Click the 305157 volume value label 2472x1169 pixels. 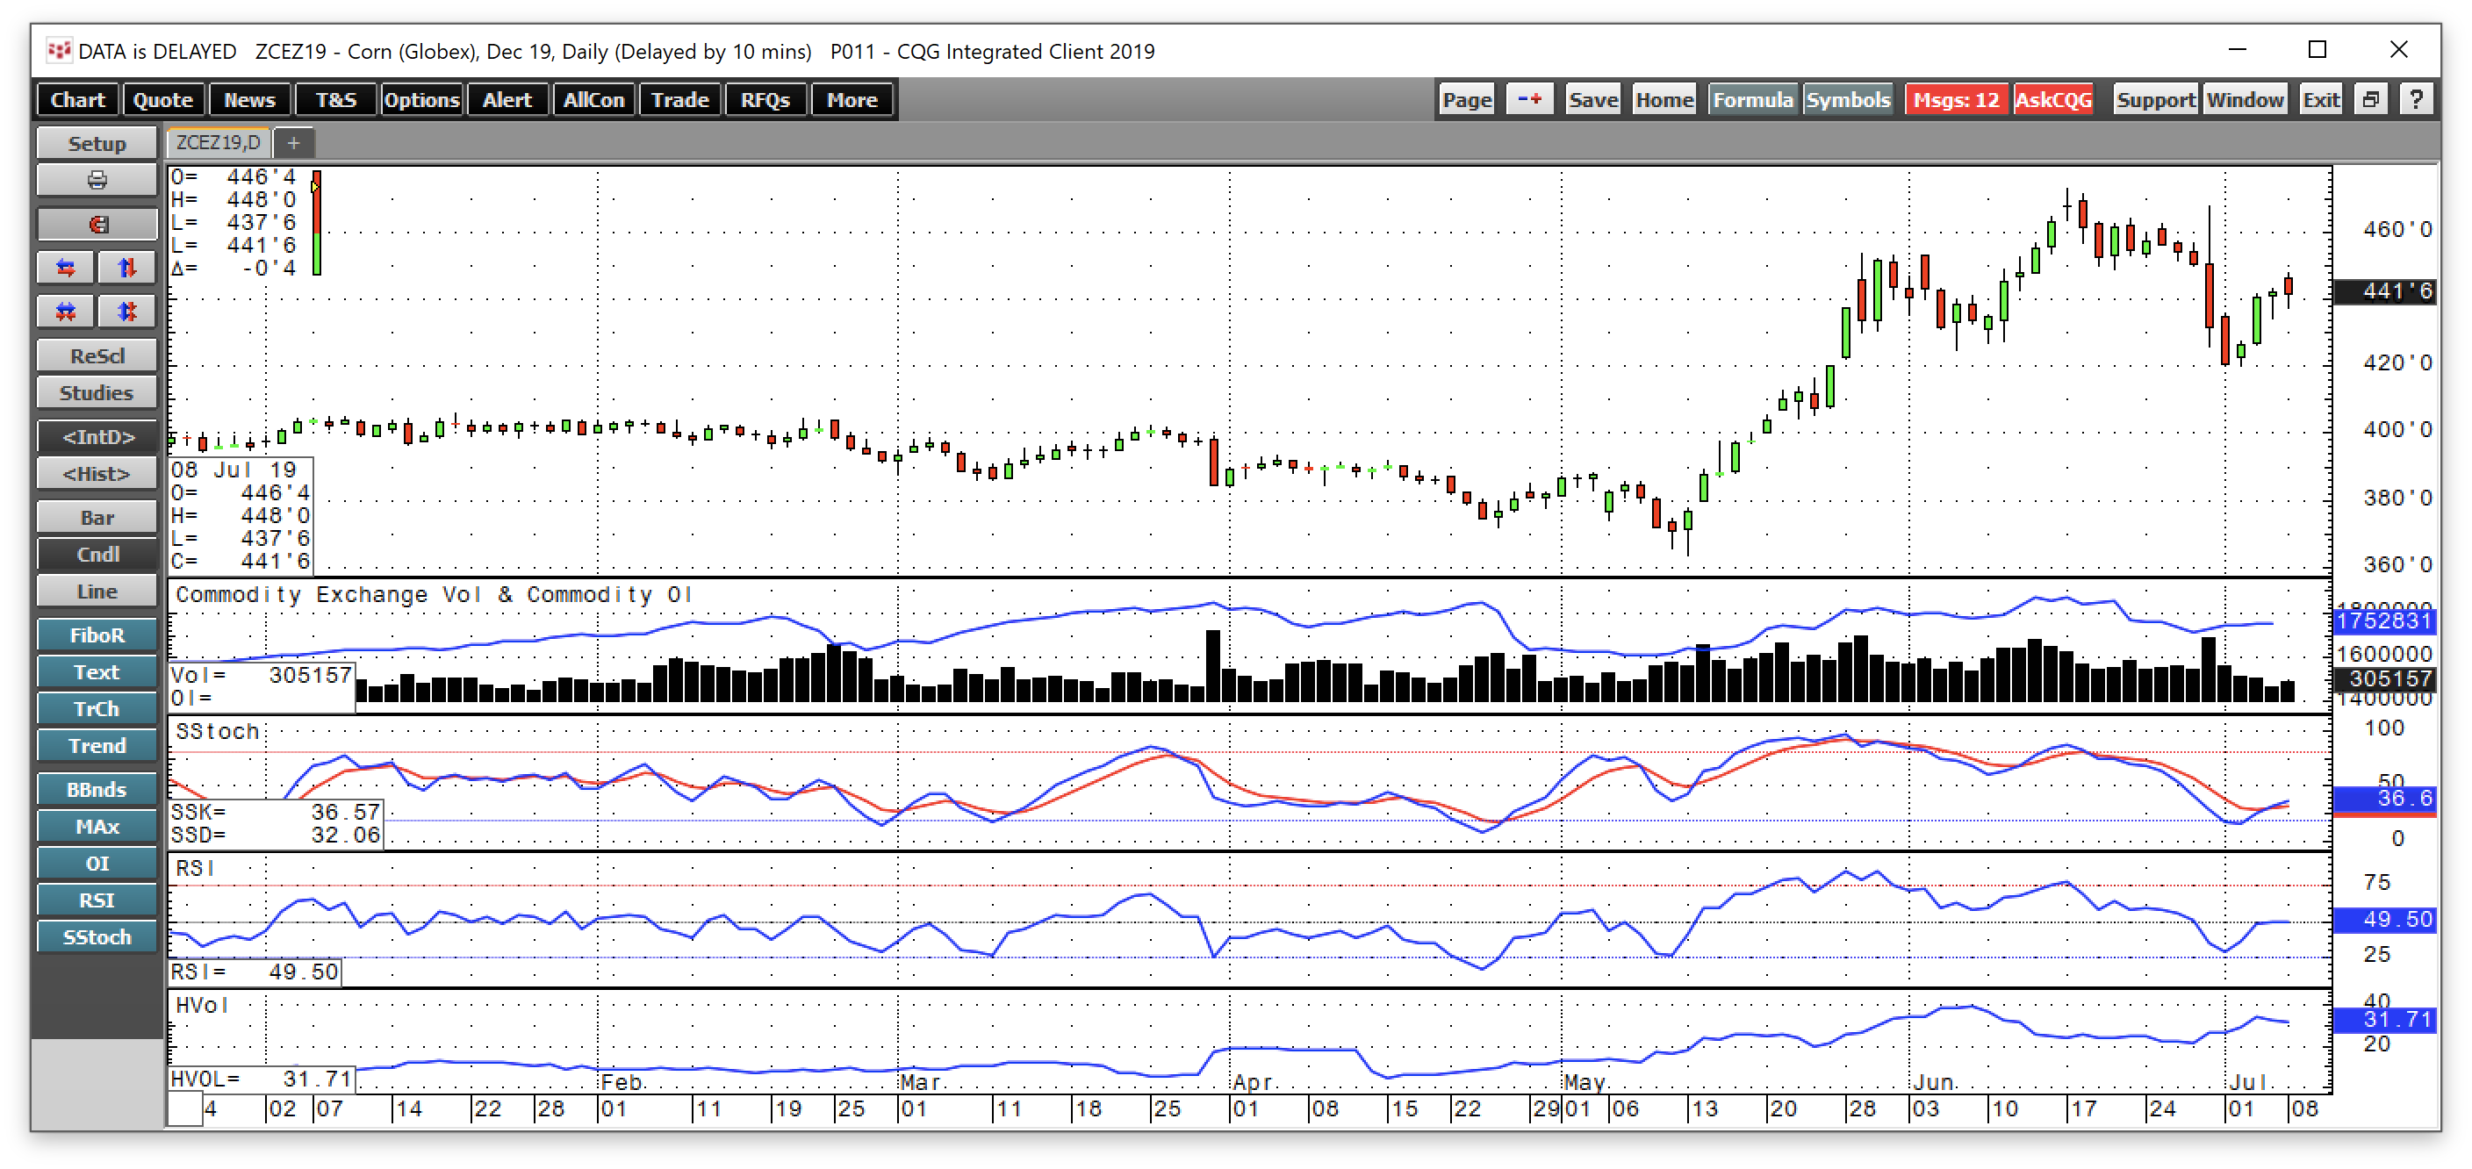coord(2385,678)
